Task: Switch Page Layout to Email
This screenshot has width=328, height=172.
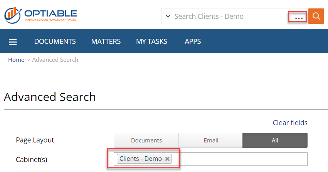Action: [211, 140]
